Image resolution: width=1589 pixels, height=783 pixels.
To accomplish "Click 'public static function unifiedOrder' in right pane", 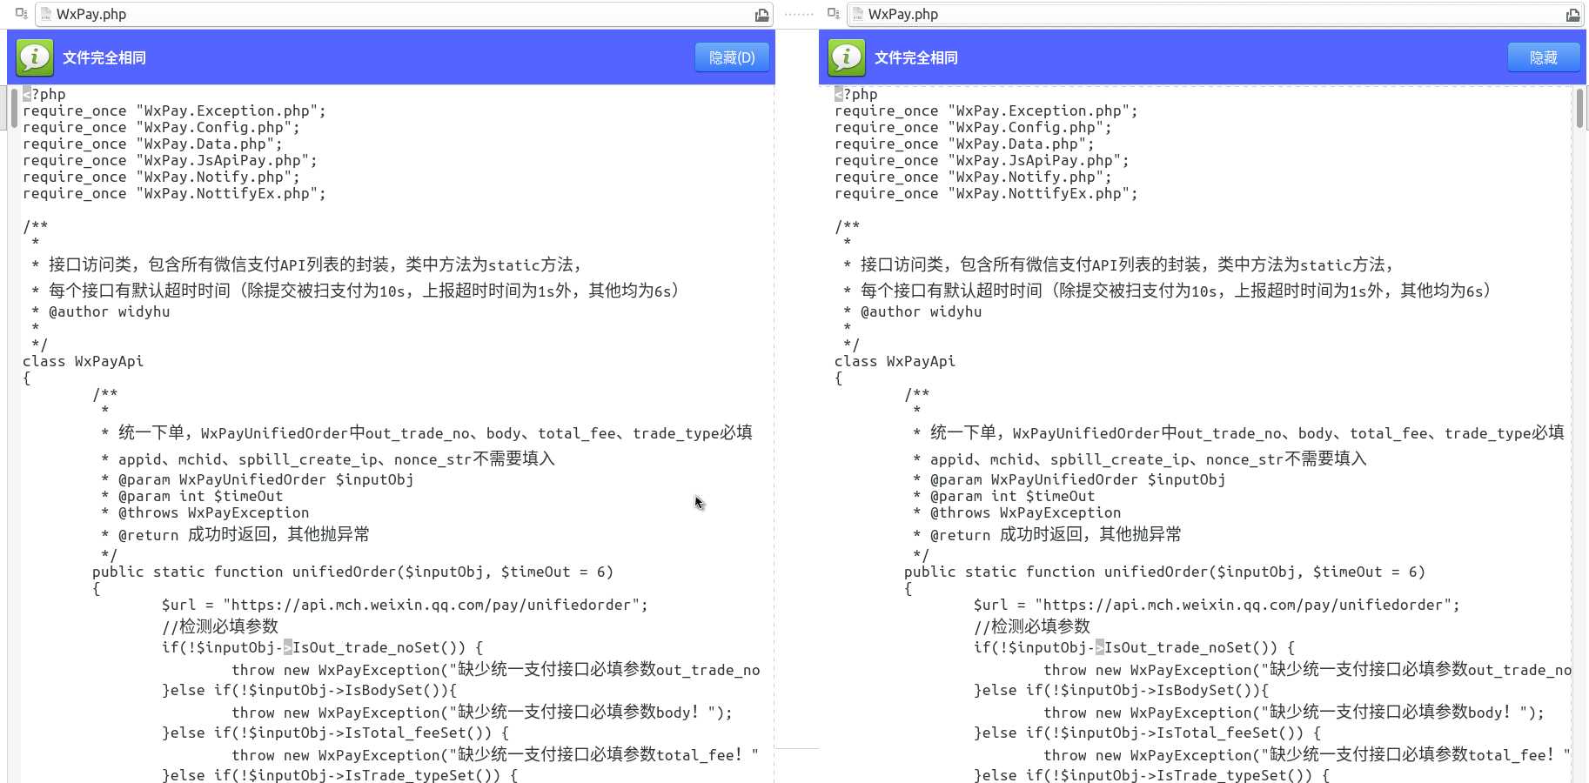I will (1164, 572).
